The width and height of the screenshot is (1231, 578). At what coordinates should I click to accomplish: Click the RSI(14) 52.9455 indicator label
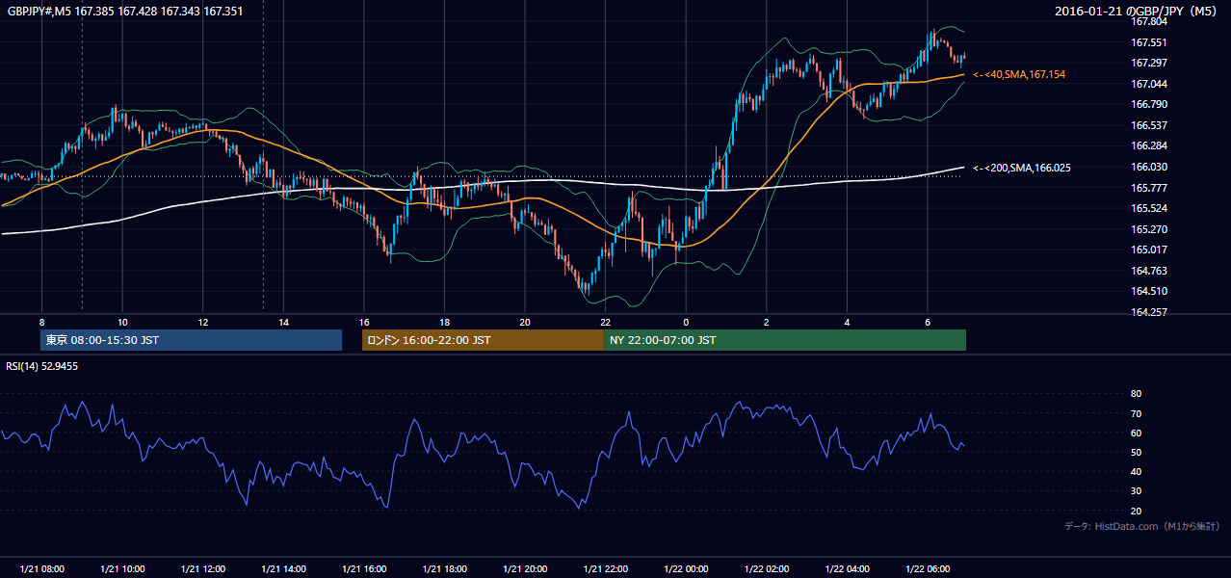click(x=42, y=366)
